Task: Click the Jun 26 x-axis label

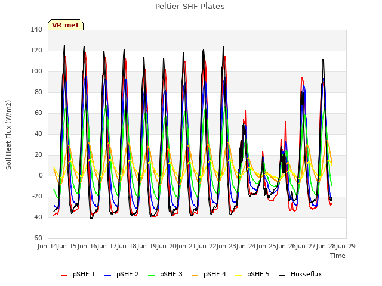Action: [x=286, y=246]
